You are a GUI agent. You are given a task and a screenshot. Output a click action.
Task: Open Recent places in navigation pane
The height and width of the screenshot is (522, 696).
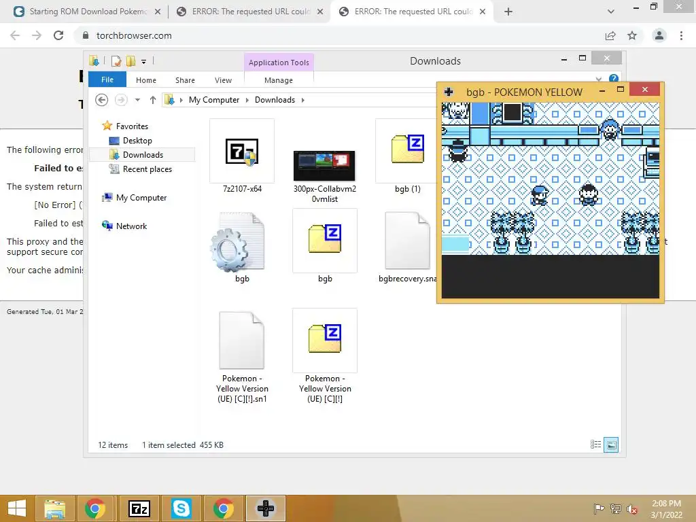147,169
